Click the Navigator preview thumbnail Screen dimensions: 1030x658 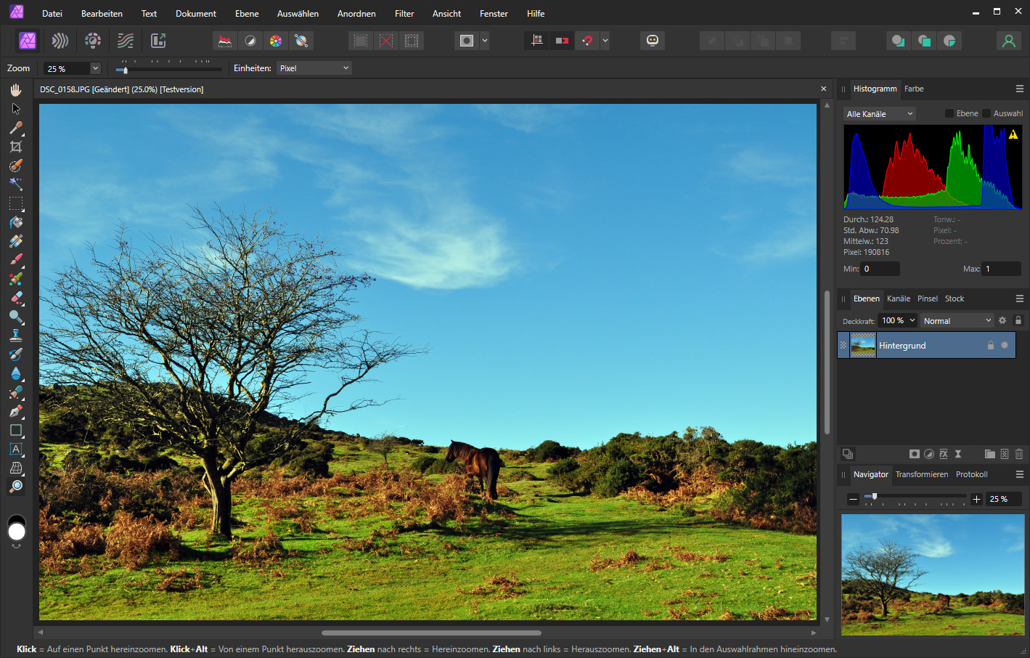[x=933, y=574]
